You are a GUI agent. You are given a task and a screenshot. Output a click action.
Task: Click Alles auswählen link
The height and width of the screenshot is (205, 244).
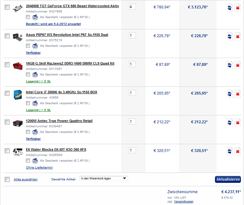coord(26,179)
